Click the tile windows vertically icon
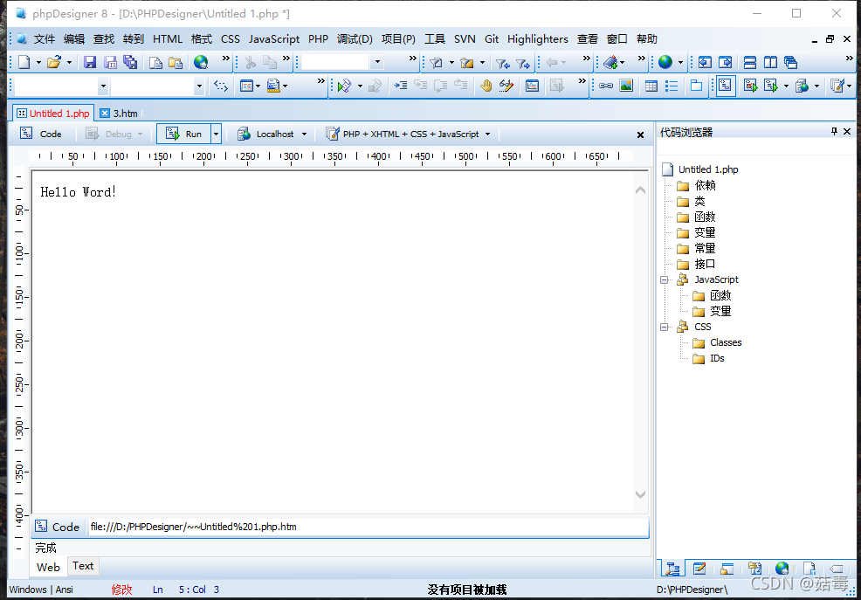Image resolution: width=861 pixels, height=600 pixels. 770,62
